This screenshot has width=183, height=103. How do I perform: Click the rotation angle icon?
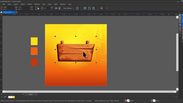point(42,8)
